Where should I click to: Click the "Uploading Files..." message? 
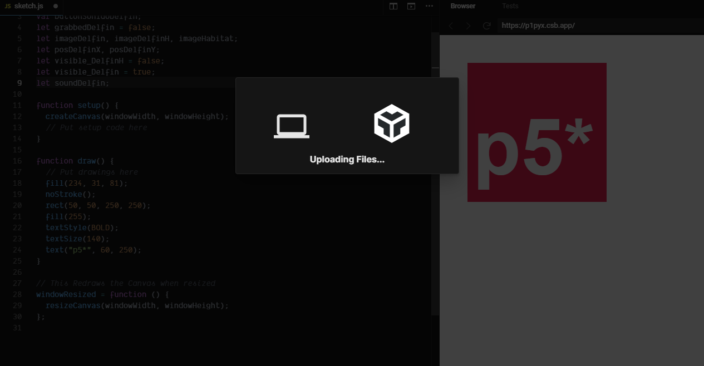tap(347, 160)
